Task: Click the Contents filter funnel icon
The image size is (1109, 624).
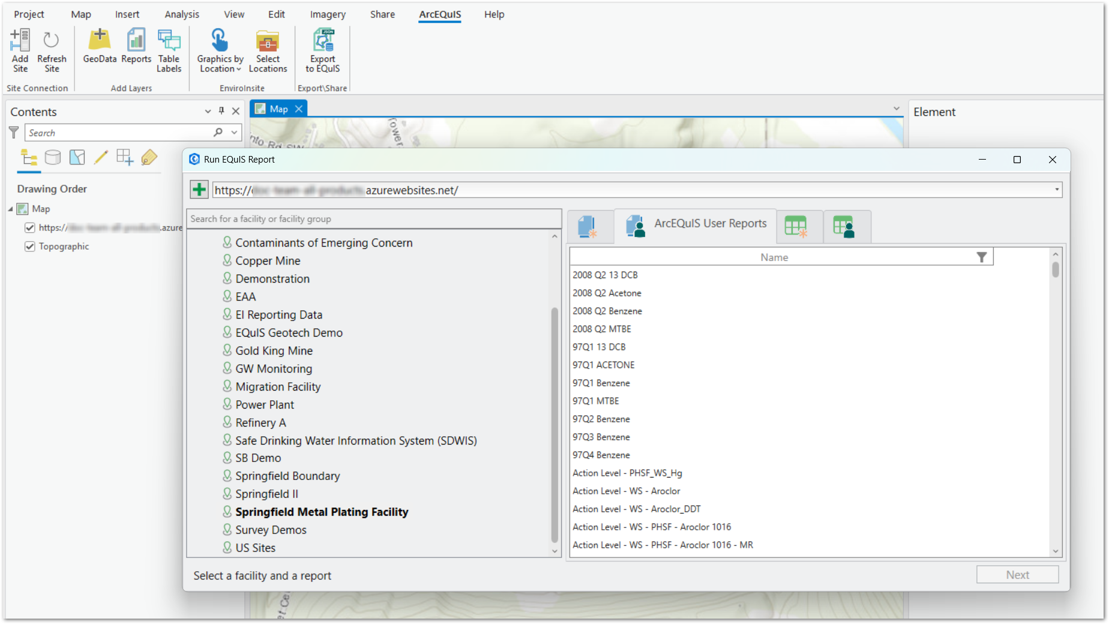Action: [14, 133]
